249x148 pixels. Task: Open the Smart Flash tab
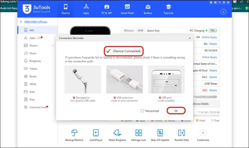pos(127,9)
